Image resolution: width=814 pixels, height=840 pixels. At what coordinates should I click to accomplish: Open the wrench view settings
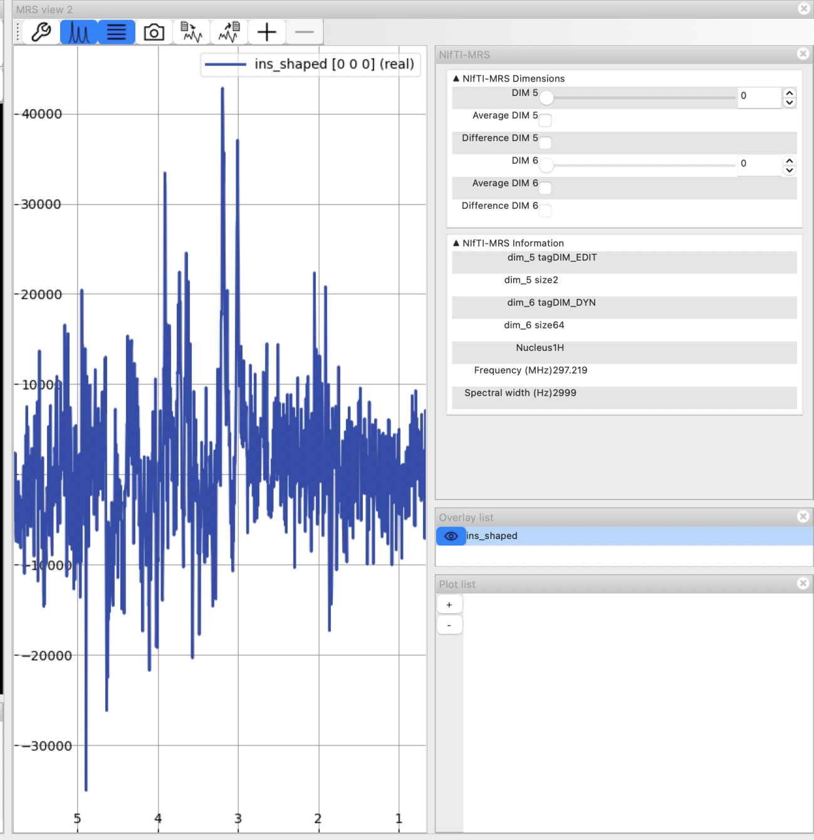[x=41, y=32]
